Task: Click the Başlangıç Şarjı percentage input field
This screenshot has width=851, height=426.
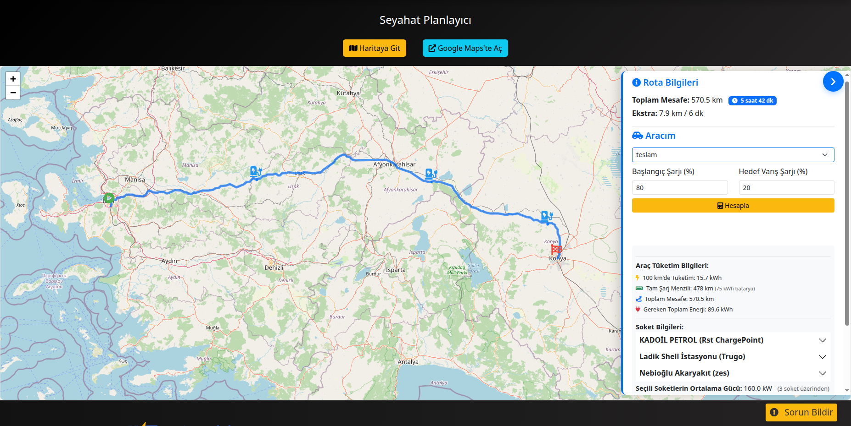Action: coord(679,188)
